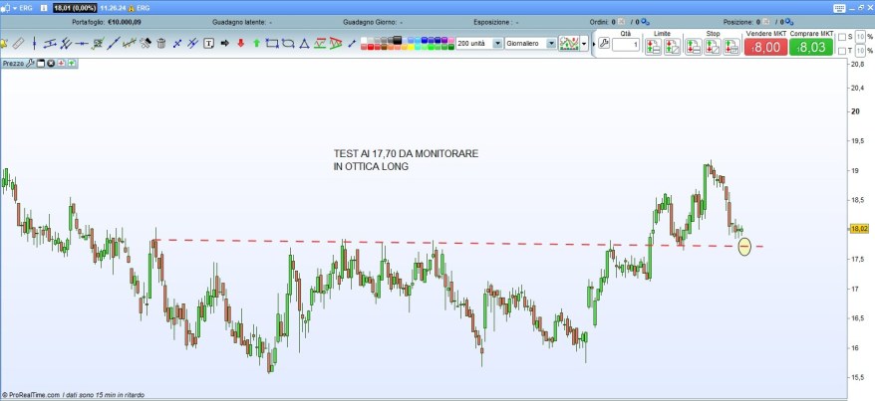Select the rectangle drawing tool

(272, 44)
